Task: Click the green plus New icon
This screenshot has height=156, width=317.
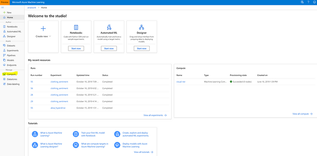Action: point(4,13)
